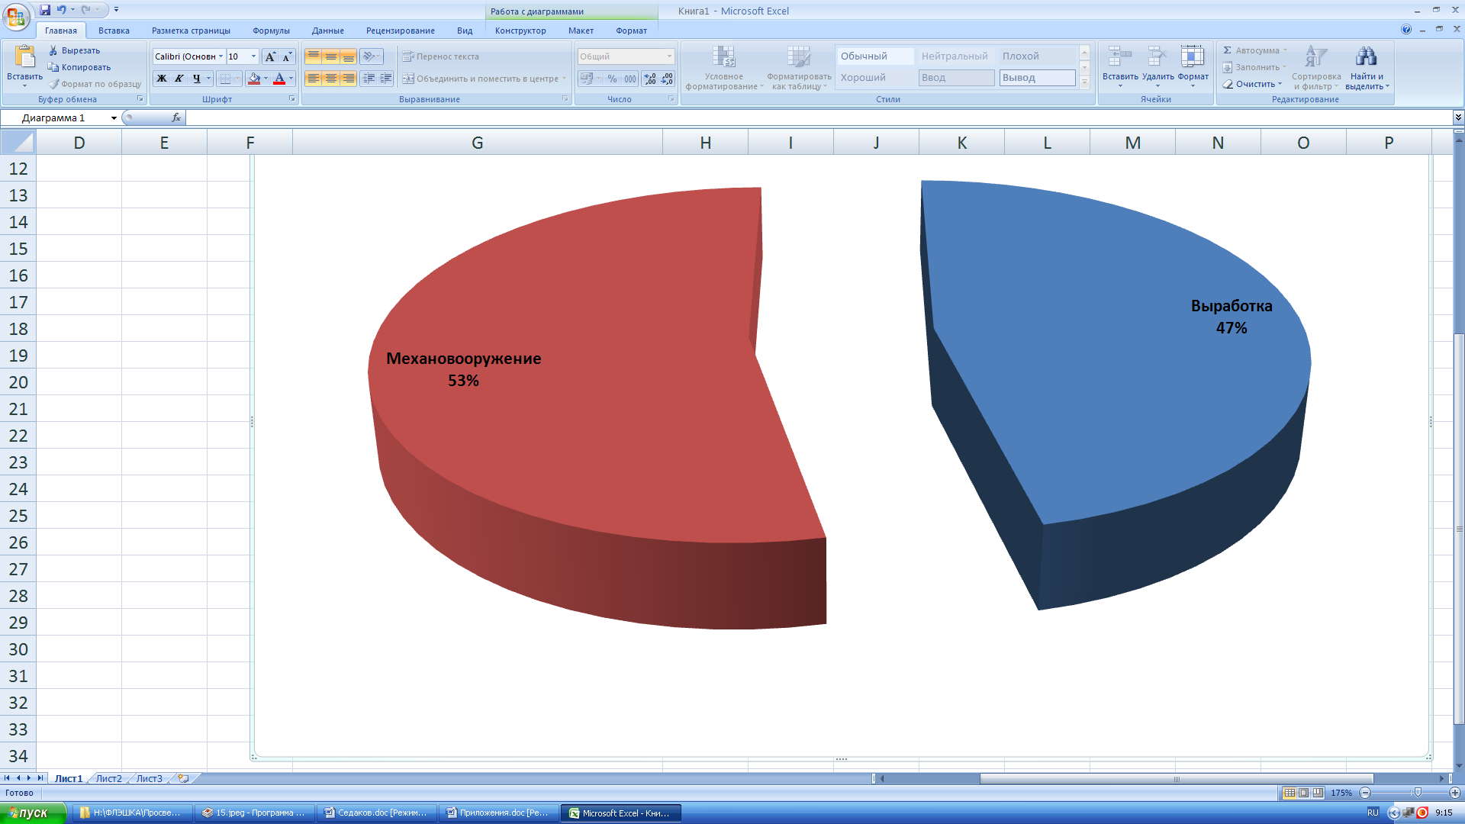Screen dimensions: 1465x824
Task: Toggle center horizontal alignment
Action: [330, 79]
